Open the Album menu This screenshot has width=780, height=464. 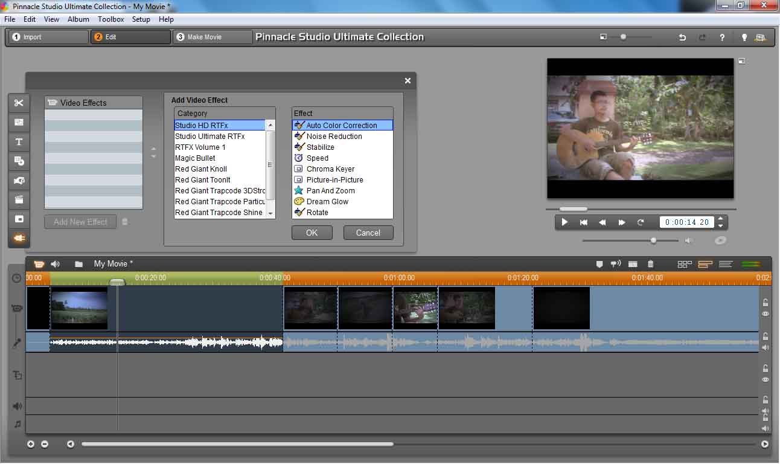pos(78,19)
